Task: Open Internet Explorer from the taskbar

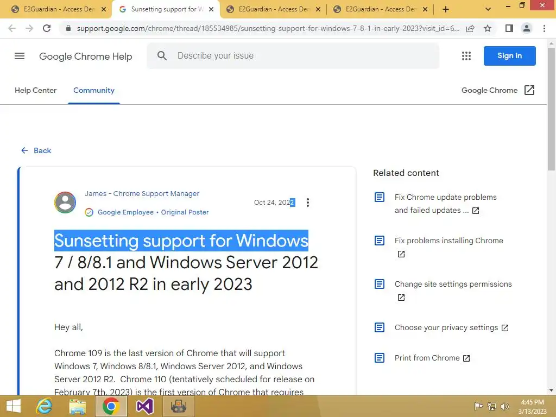Action: (44, 406)
